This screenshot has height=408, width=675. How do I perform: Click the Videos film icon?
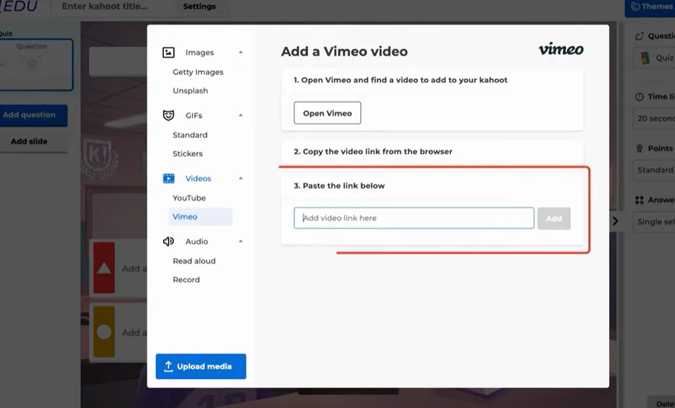point(168,179)
